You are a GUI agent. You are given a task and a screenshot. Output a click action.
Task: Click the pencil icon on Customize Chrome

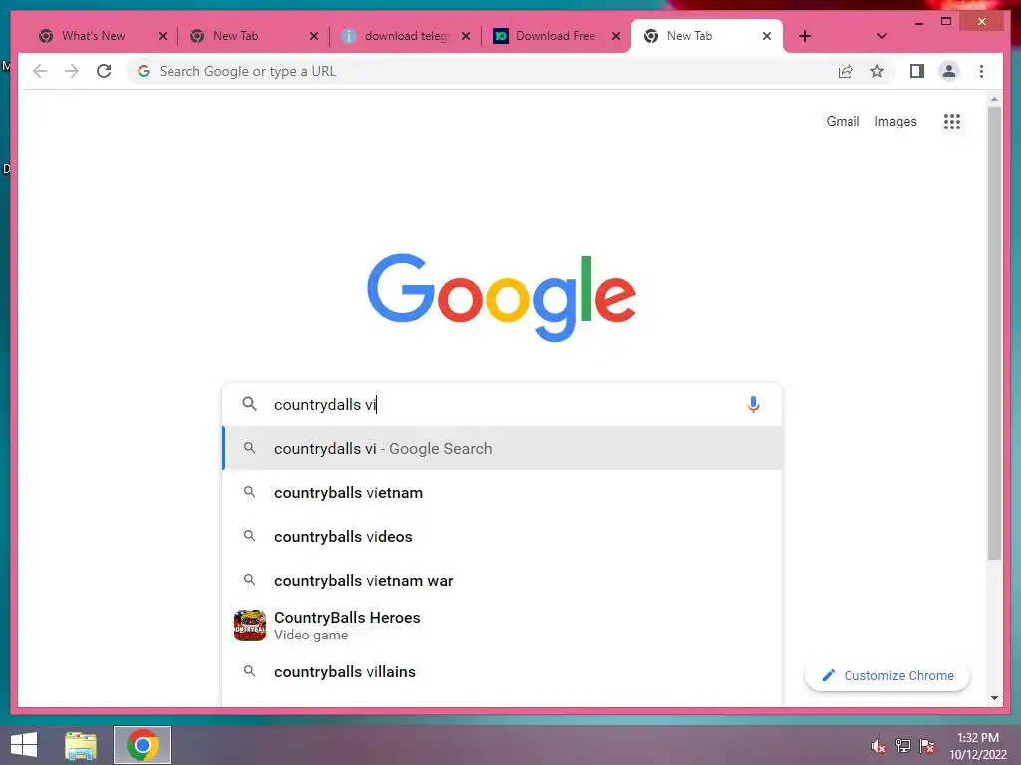(828, 676)
